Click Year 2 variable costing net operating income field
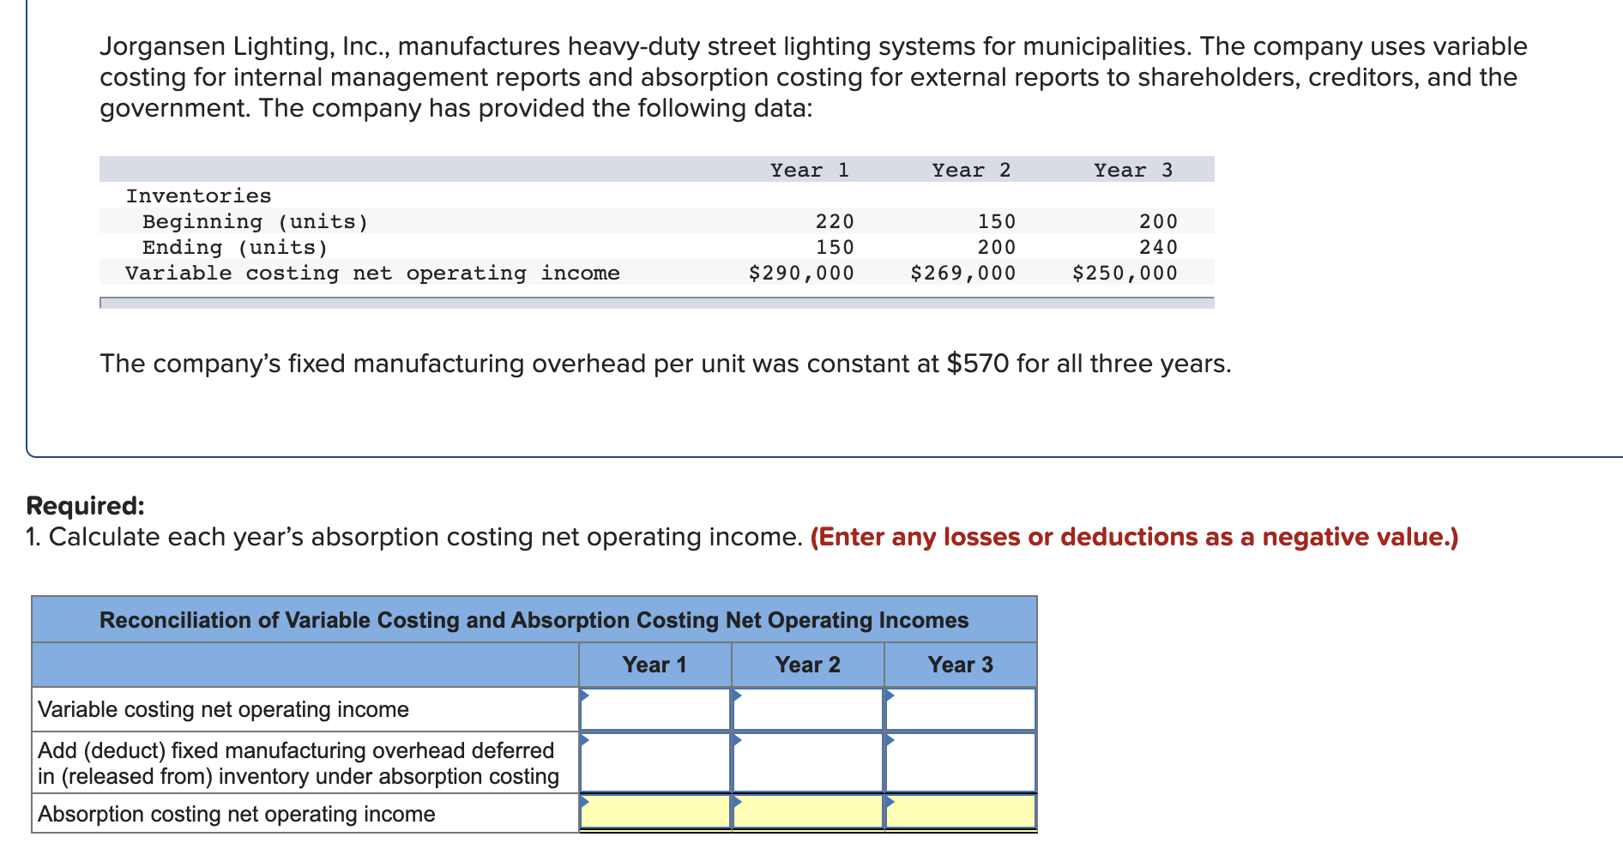The image size is (1623, 861). 808,709
